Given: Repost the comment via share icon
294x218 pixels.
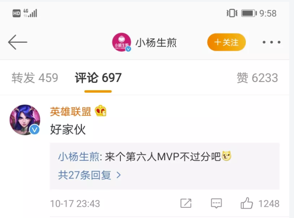Looking at the screenshot, I should 186,203.
